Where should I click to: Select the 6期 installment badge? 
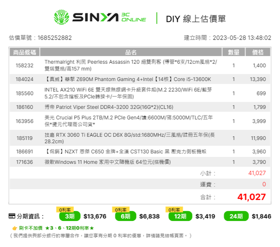click(126, 216)
